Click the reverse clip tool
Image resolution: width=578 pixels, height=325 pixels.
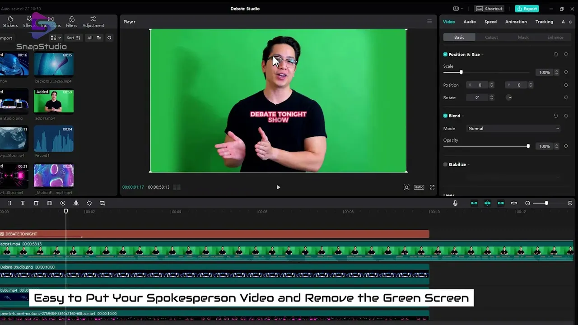(63, 203)
